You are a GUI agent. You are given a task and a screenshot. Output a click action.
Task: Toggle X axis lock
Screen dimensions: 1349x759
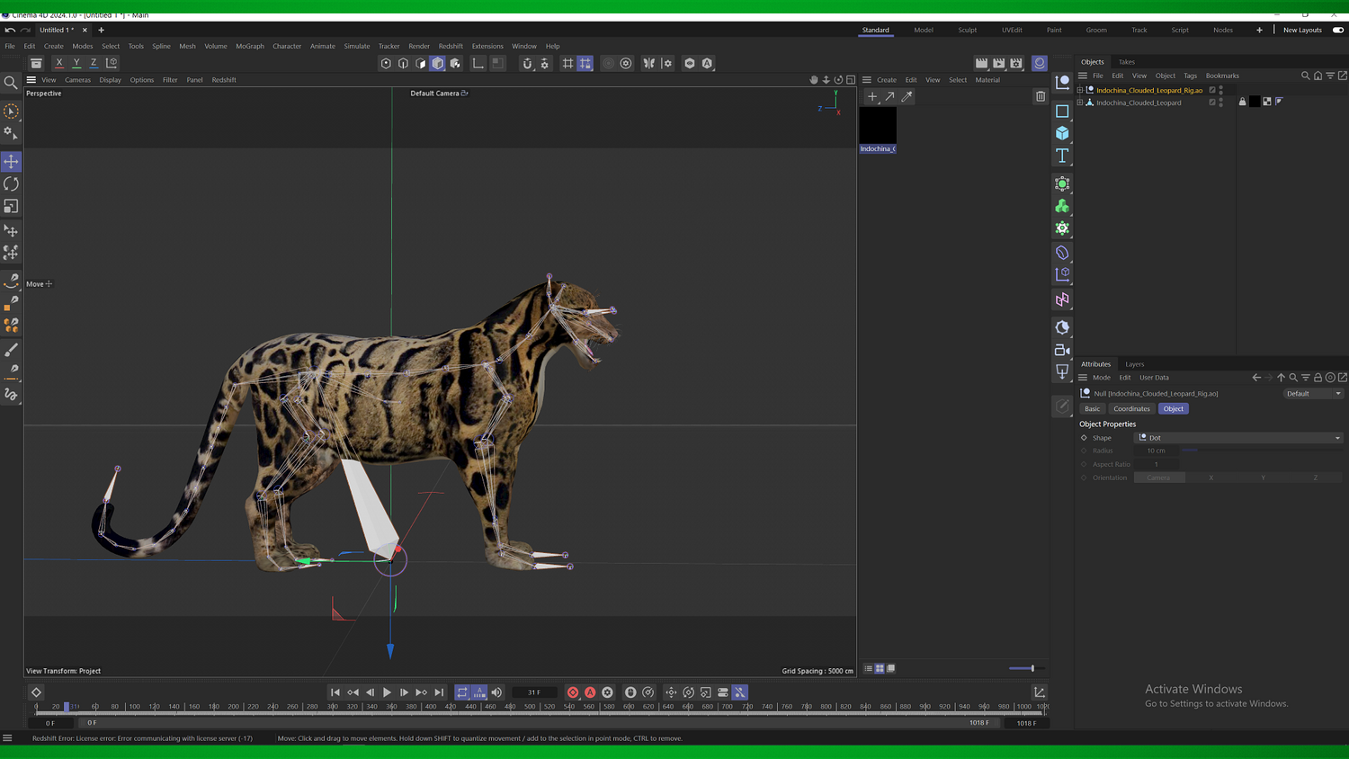[59, 63]
